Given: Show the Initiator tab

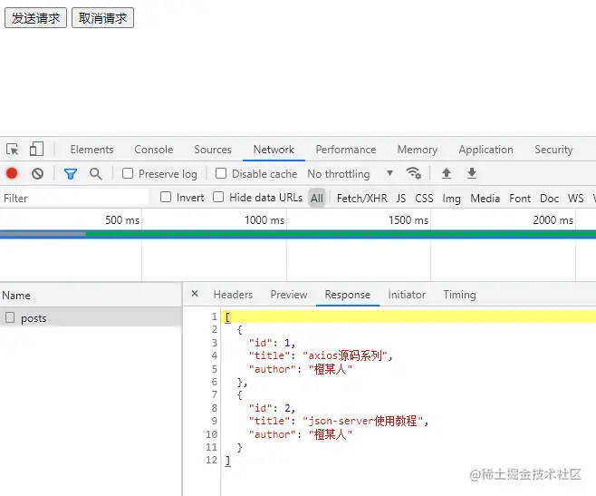Looking at the screenshot, I should (407, 295).
